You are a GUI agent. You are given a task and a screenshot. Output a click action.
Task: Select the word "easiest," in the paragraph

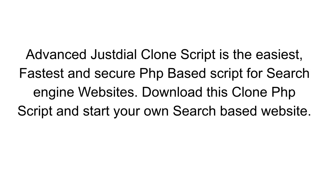pos(279,55)
